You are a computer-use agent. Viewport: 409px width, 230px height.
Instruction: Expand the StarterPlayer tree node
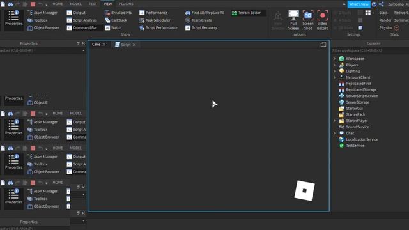(x=335, y=121)
